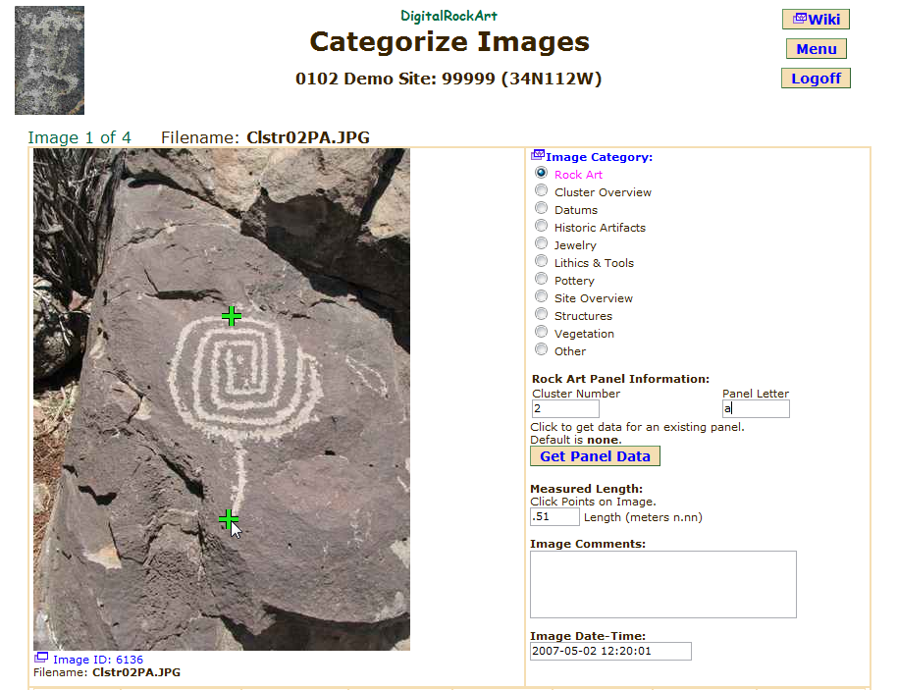Select the Vegetation radio button
Screen dimensions: 897x690
pos(542,333)
